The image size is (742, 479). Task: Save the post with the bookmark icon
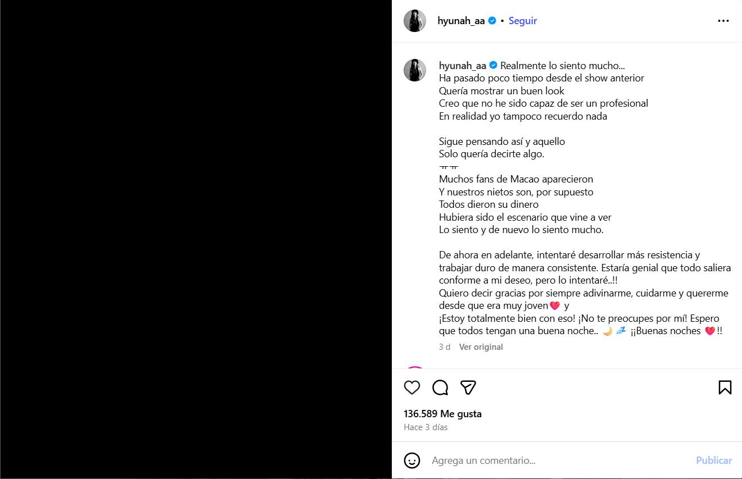tap(725, 387)
